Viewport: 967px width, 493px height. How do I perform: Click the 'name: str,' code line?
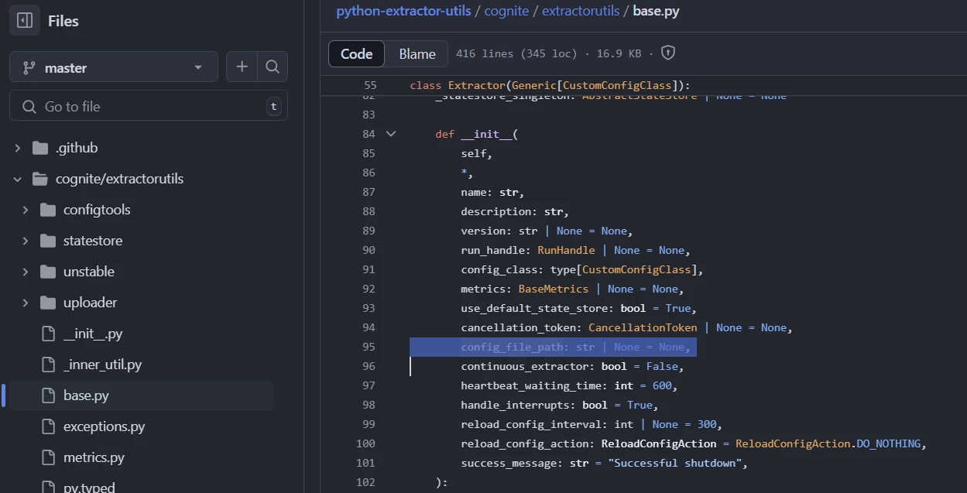pyautogui.click(x=492, y=192)
